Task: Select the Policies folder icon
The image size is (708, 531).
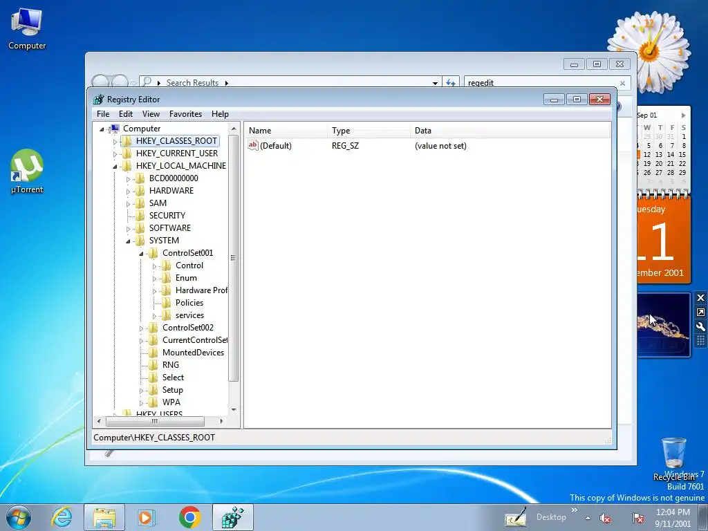Action: (x=166, y=303)
